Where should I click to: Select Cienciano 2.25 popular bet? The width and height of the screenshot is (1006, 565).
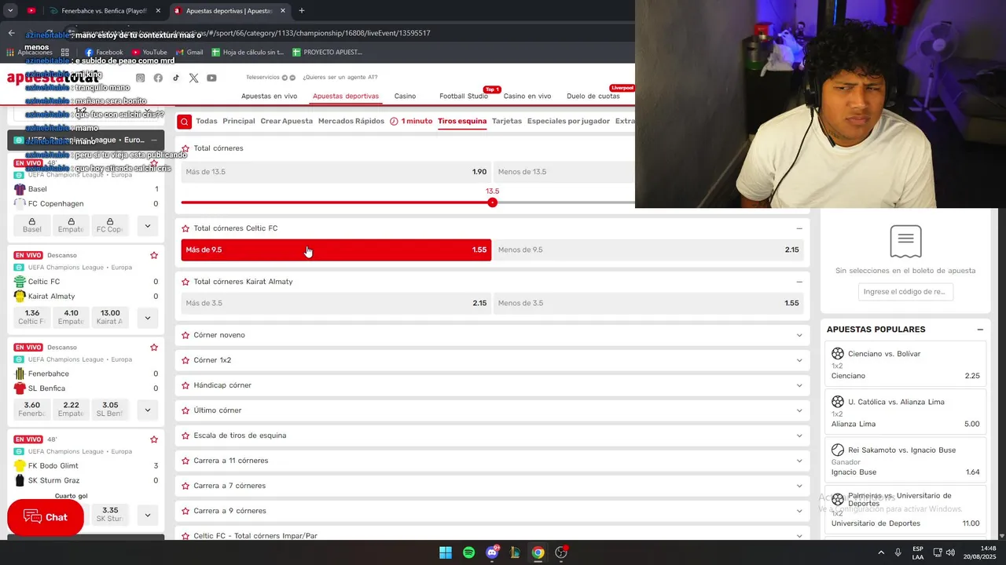pos(905,365)
